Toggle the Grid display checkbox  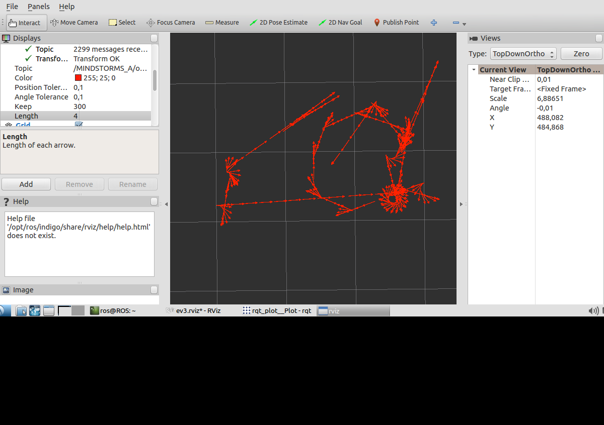[x=79, y=124]
